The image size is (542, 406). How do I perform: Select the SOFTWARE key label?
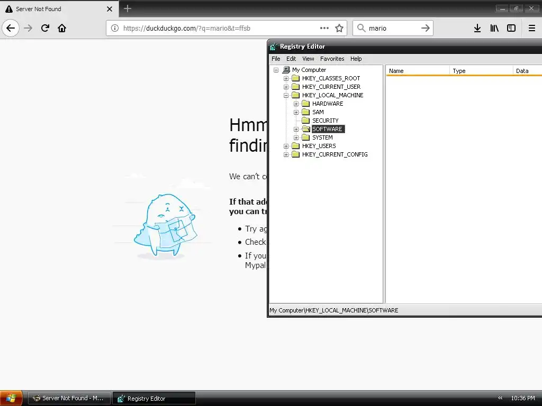coord(327,129)
